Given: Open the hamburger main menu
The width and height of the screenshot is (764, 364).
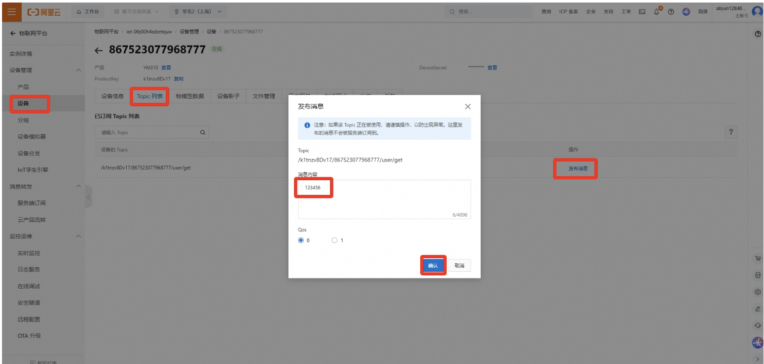Looking at the screenshot, I should coord(11,12).
